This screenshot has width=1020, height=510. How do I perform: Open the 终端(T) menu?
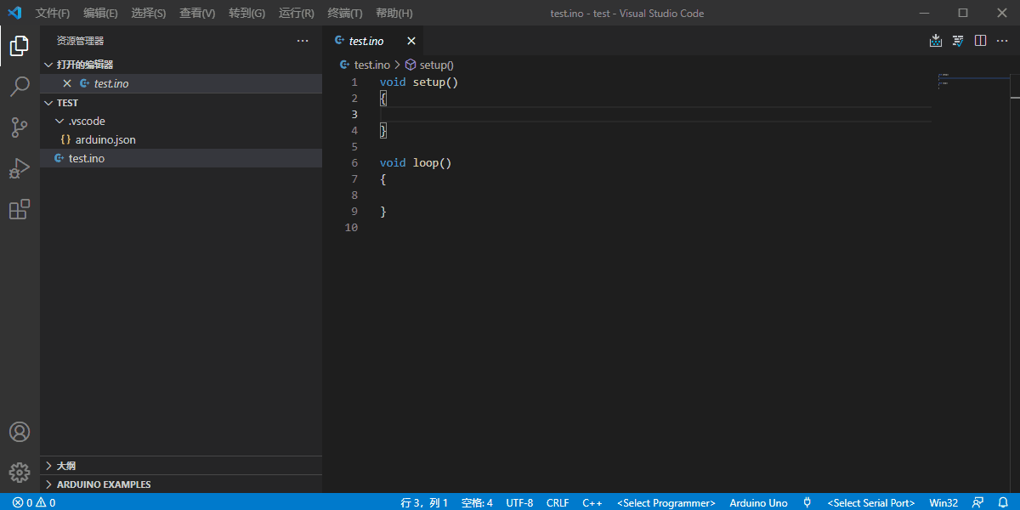tap(344, 14)
